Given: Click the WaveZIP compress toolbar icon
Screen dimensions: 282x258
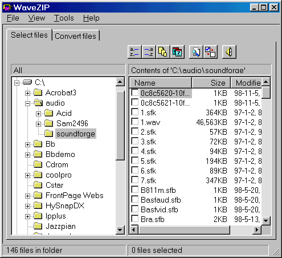Looking at the screenshot, I should [x=177, y=52].
